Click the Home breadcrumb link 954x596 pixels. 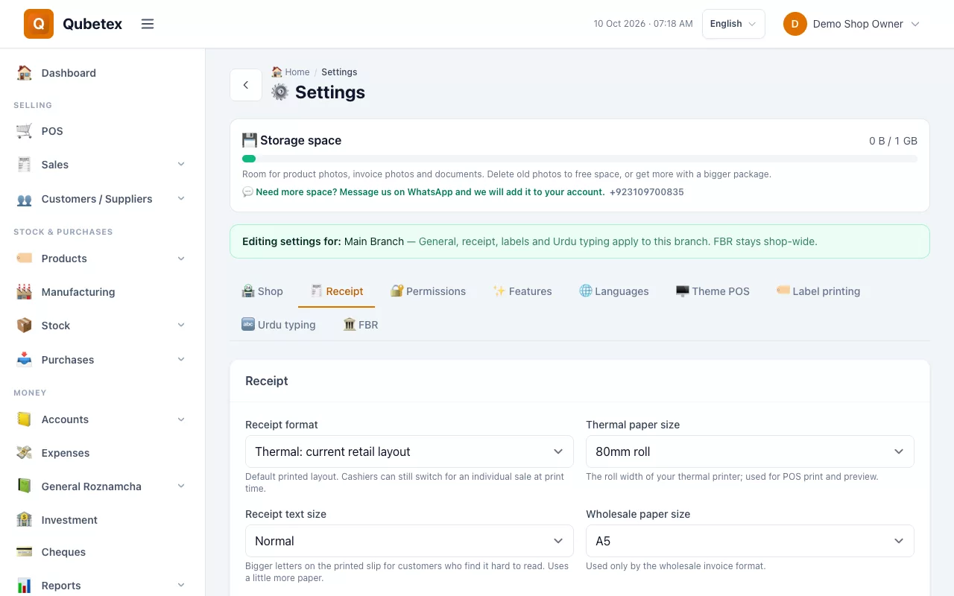click(x=291, y=72)
